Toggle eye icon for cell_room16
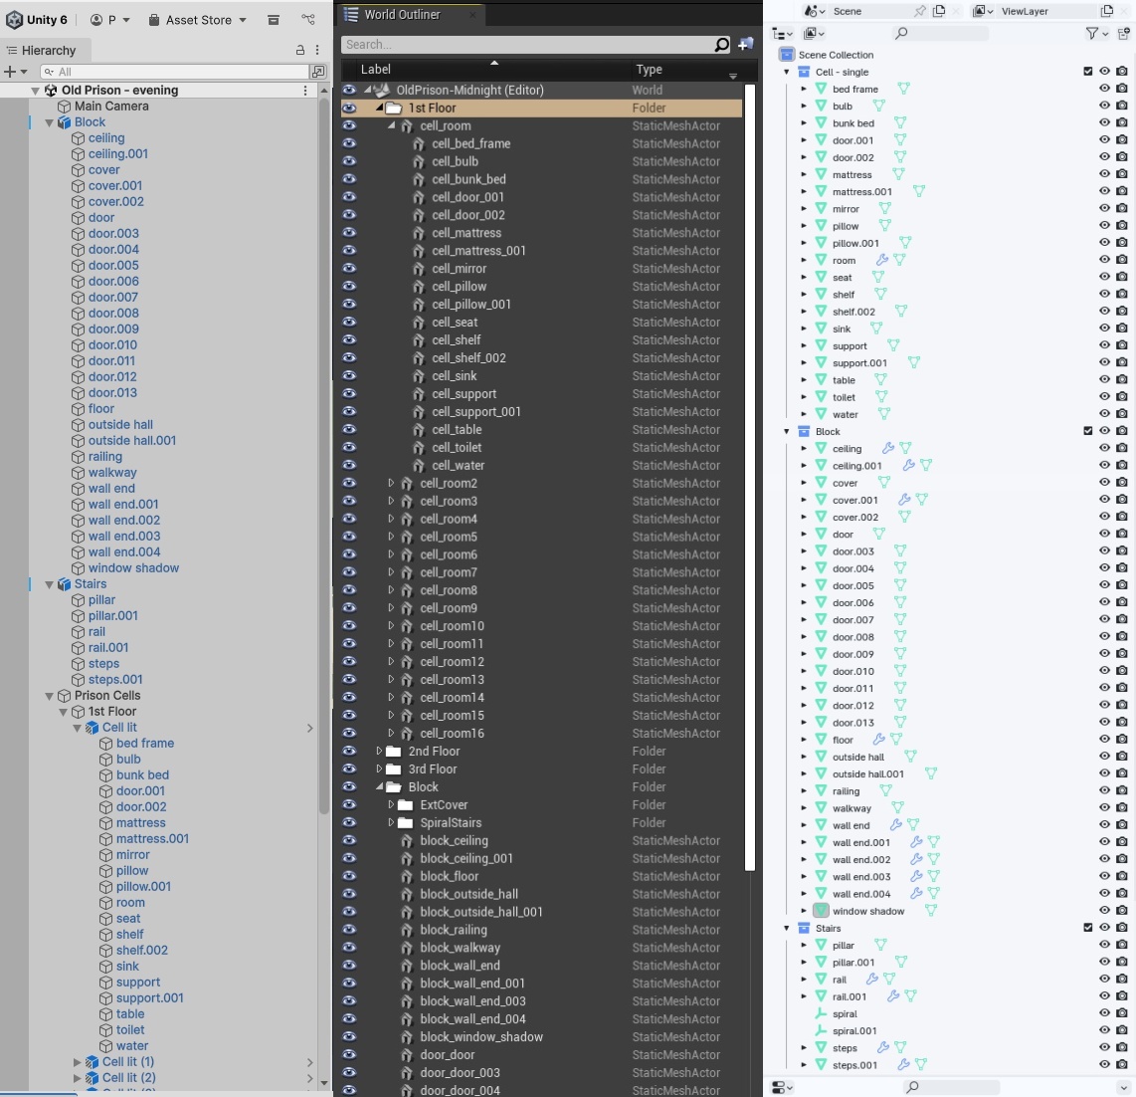Screen dimensions: 1136x1097 pos(349,733)
